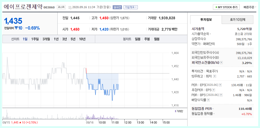
Task: Select the 1주일 line chart period
Action: point(35,39)
